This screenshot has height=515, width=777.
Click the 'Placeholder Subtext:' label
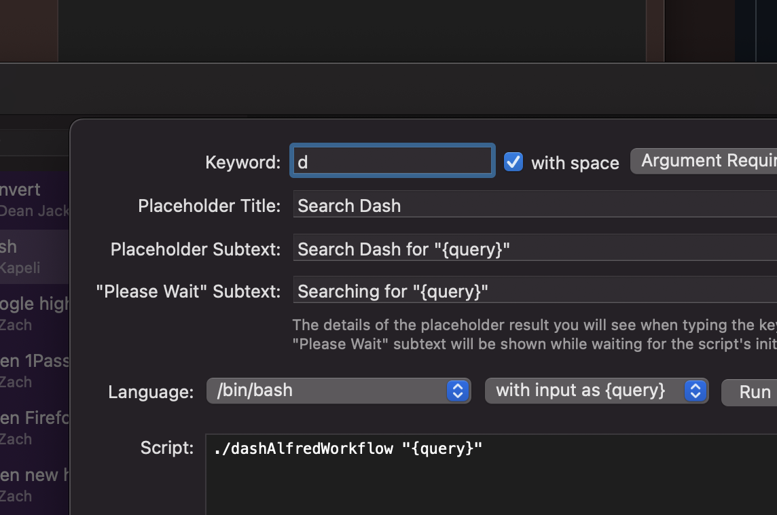(196, 249)
